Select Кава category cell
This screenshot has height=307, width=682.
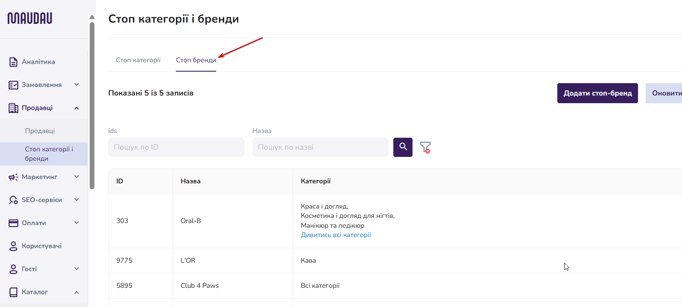pos(308,261)
